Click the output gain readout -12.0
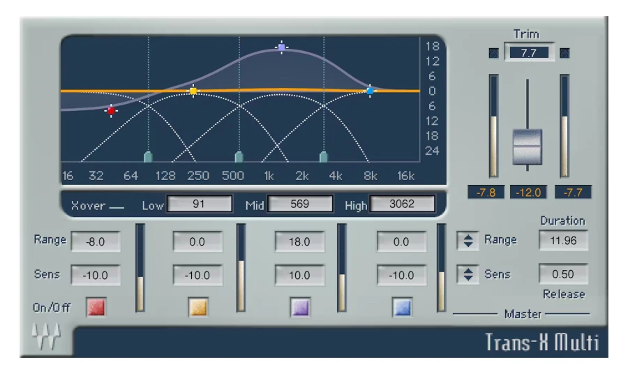 coord(528,193)
